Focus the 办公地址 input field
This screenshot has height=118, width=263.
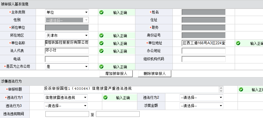(204, 51)
